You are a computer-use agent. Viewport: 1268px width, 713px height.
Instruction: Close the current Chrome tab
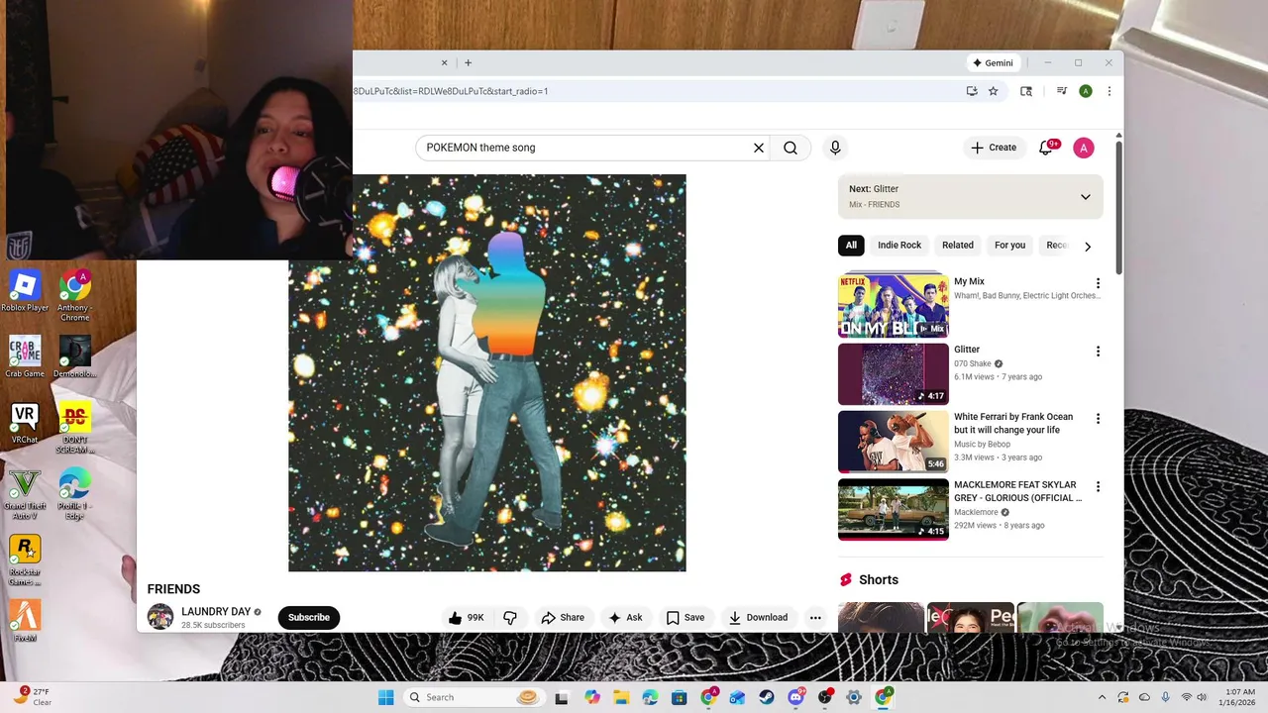[x=444, y=62]
